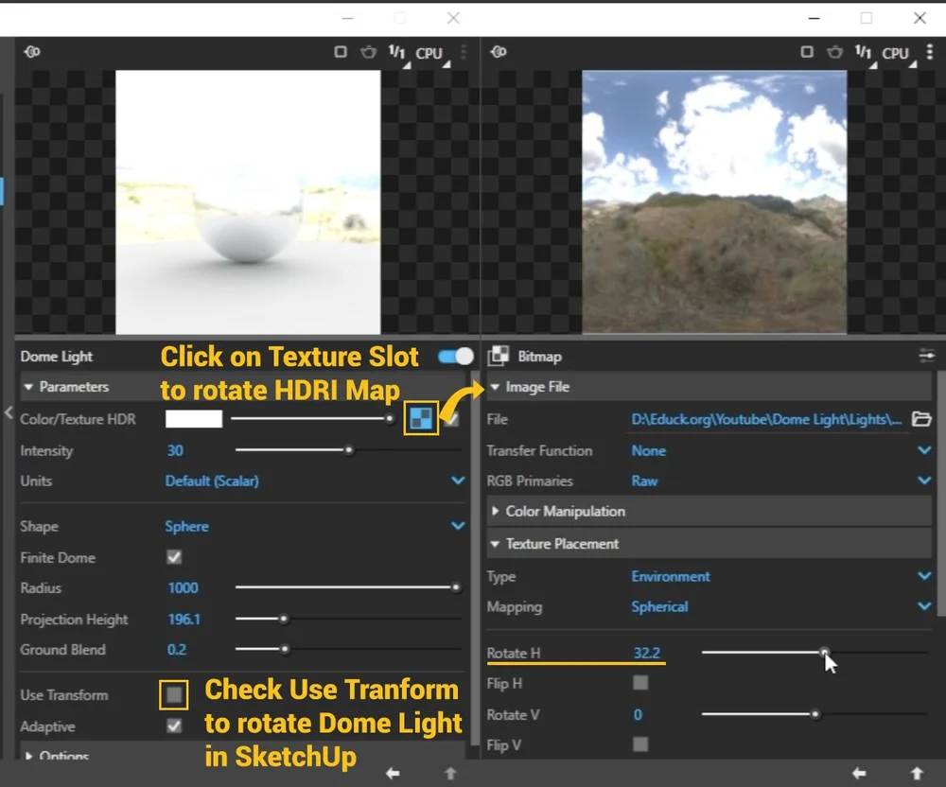Open the bitmap file browser folder icon
Image resolution: width=946 pixels, height=787 pixels.
tap(922, 419)
